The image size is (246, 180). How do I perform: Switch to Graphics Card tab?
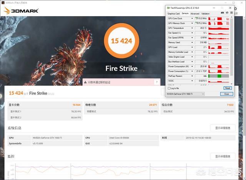pos(173,13)
